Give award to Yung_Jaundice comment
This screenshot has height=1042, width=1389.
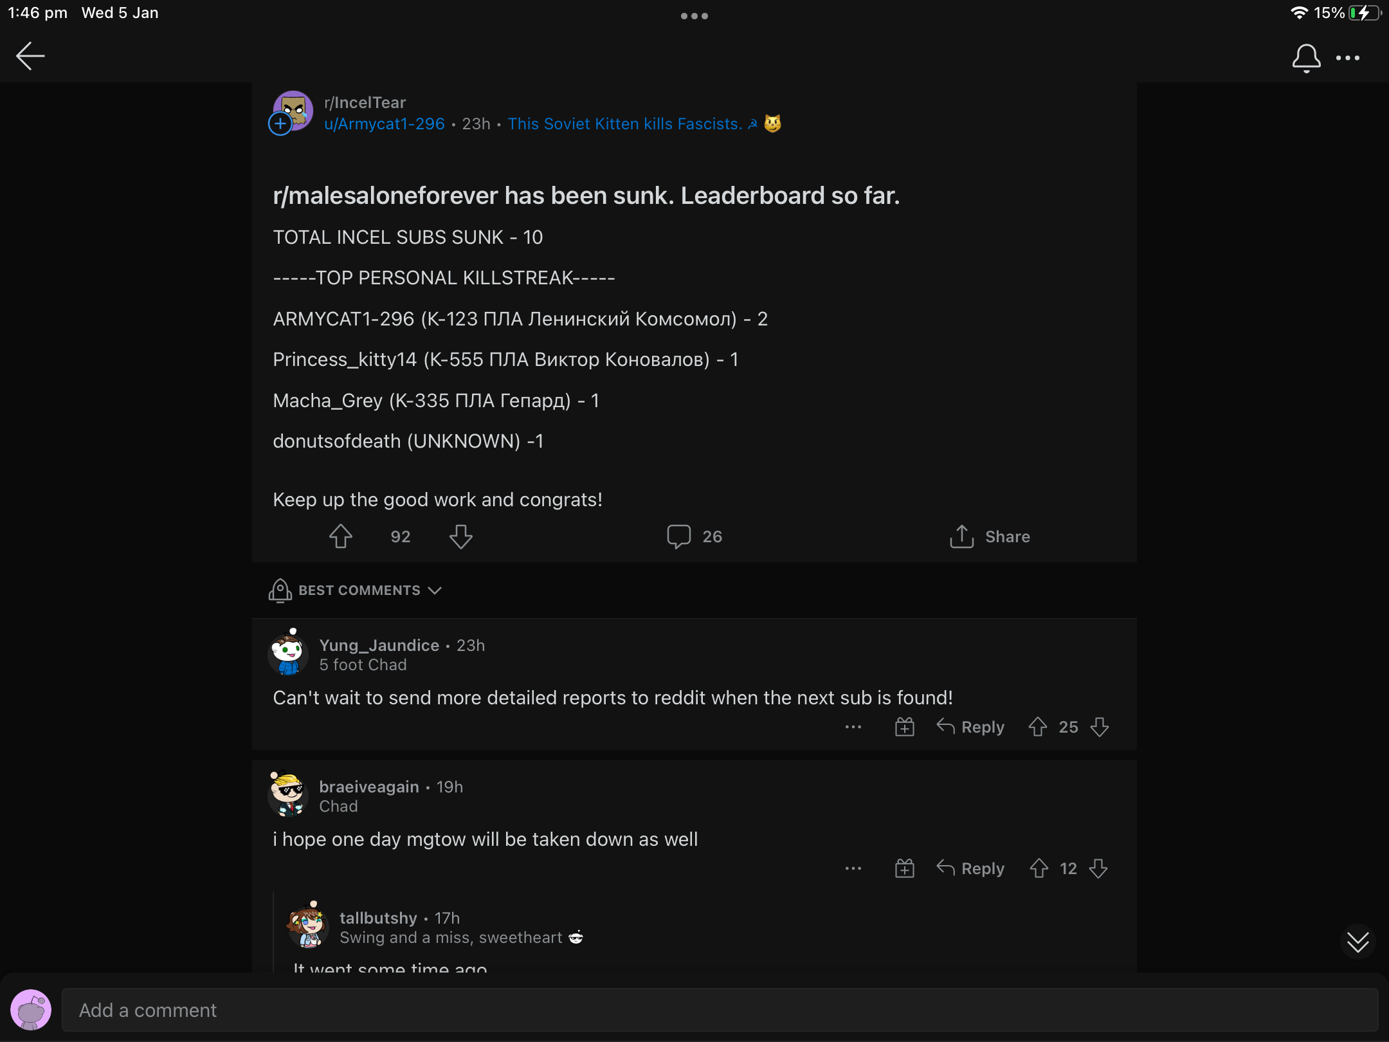click(905, 727)
